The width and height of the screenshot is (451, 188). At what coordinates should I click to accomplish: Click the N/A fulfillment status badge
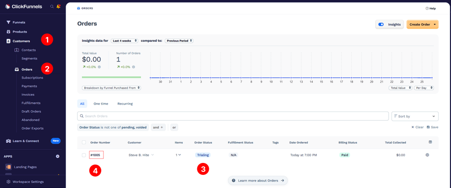pyautogui.click(x=233, y=155)
